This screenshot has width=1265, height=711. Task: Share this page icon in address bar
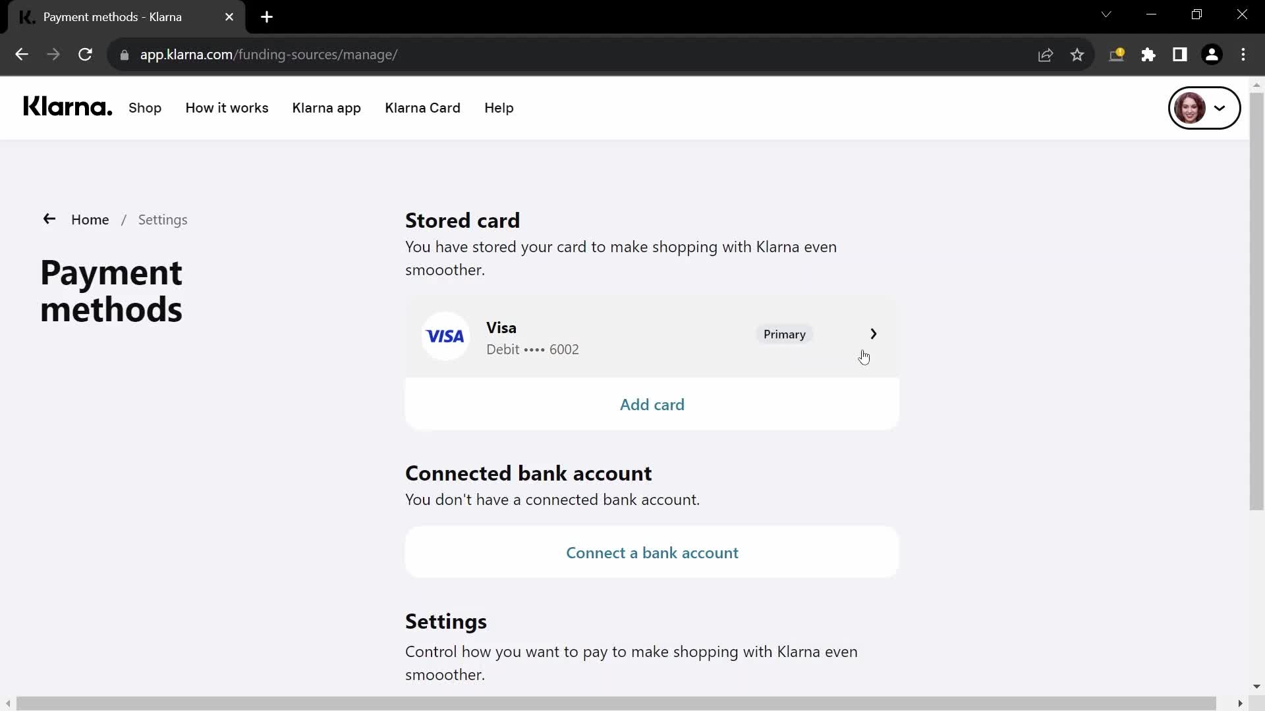tap(1046, 55)
